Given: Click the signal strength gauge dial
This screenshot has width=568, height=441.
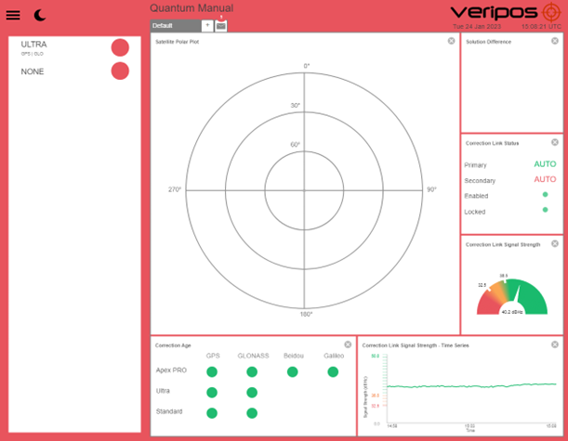Looking at the screenshot, I should pyautogui.click(x=513, y=295).
